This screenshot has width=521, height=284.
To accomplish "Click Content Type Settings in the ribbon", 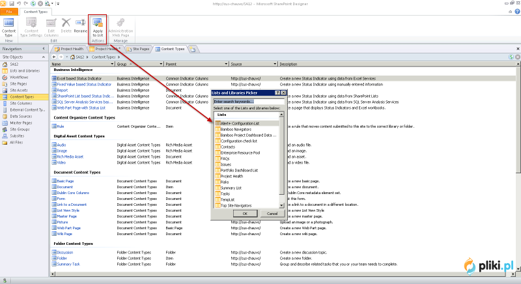I will [31, 27].
